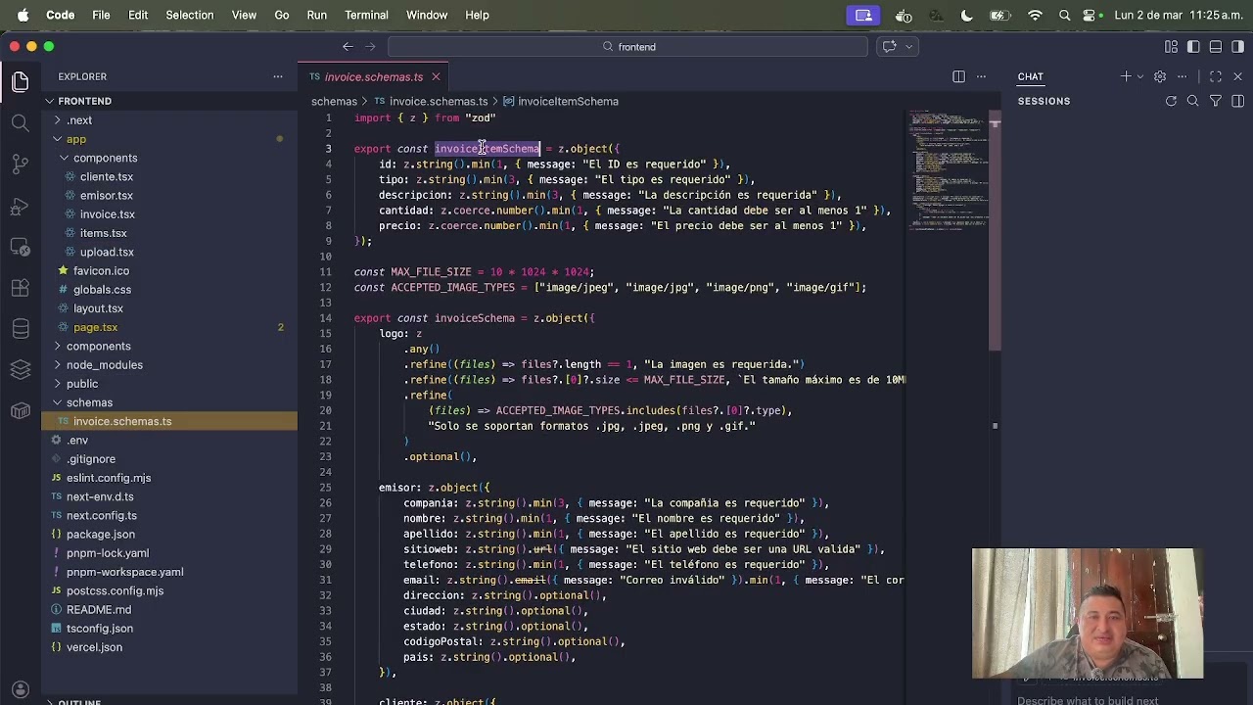Filter the chat sessions
1253x705 pixels.
click(1216, 101)
